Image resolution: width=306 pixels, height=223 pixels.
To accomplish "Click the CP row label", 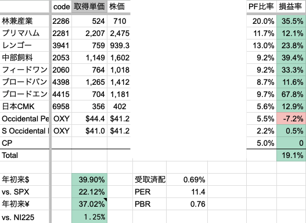I will [x=24, y=143].
